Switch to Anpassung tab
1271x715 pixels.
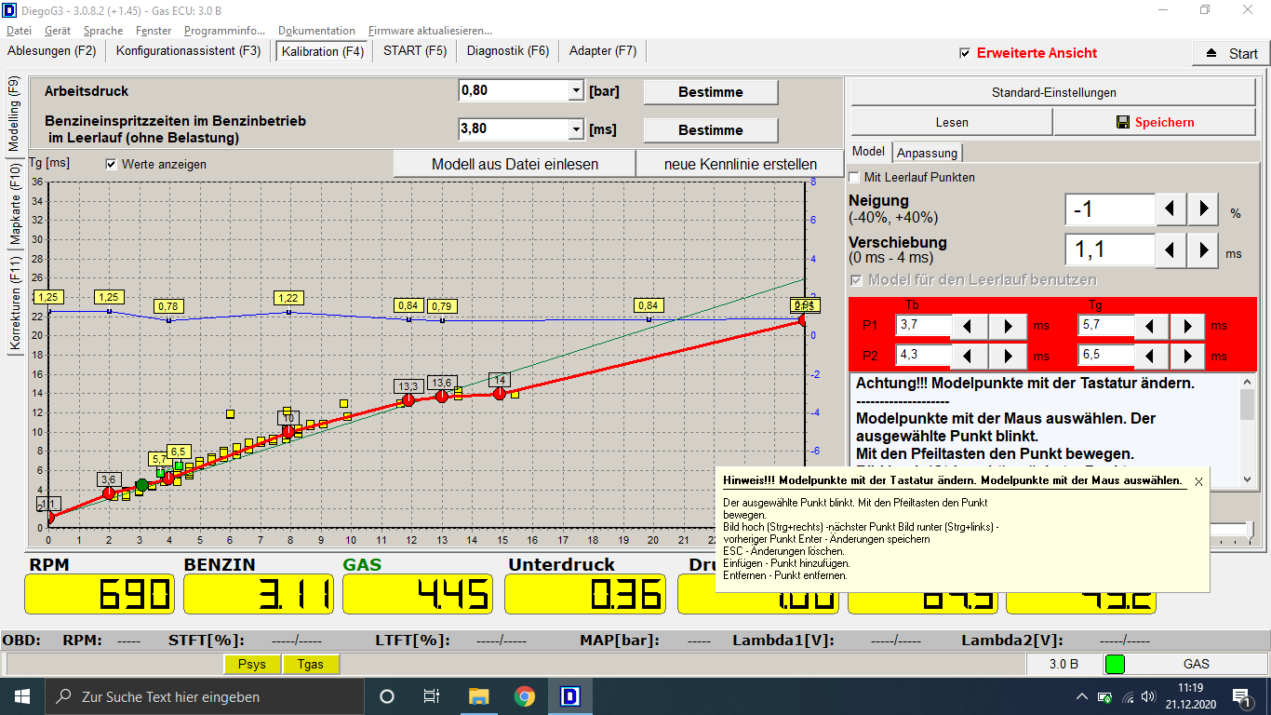tap(927, 153)
